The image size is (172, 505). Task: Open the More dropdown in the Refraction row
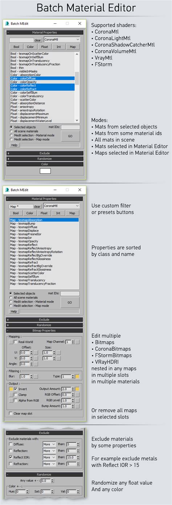(x=49, y=464)
